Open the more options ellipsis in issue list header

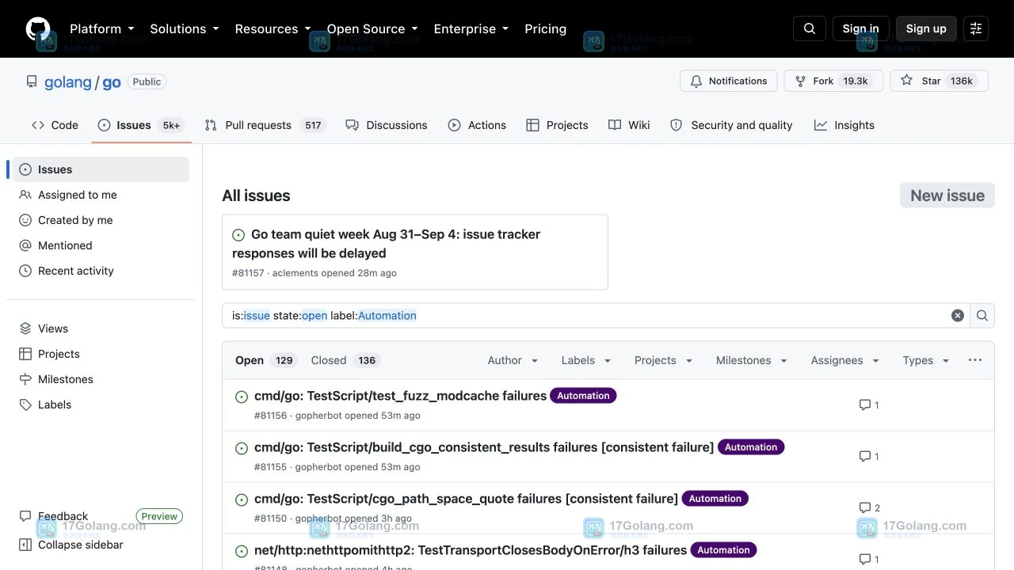pyautogui.click(x=975, y=360)
